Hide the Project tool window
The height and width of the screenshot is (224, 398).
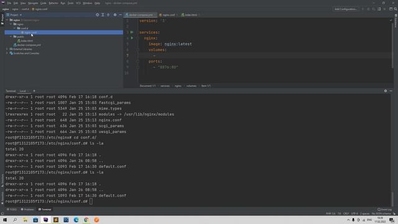click(x=120, y=15)
